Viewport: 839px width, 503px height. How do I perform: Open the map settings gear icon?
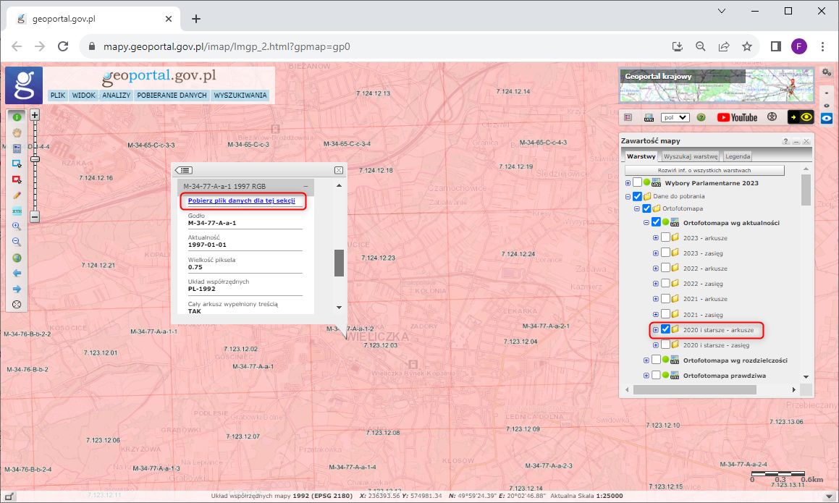827,73
